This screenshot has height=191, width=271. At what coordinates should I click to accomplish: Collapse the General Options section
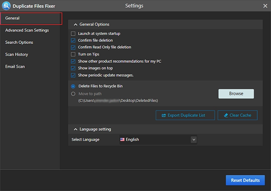pyautogui.click(x=75, y=25)
